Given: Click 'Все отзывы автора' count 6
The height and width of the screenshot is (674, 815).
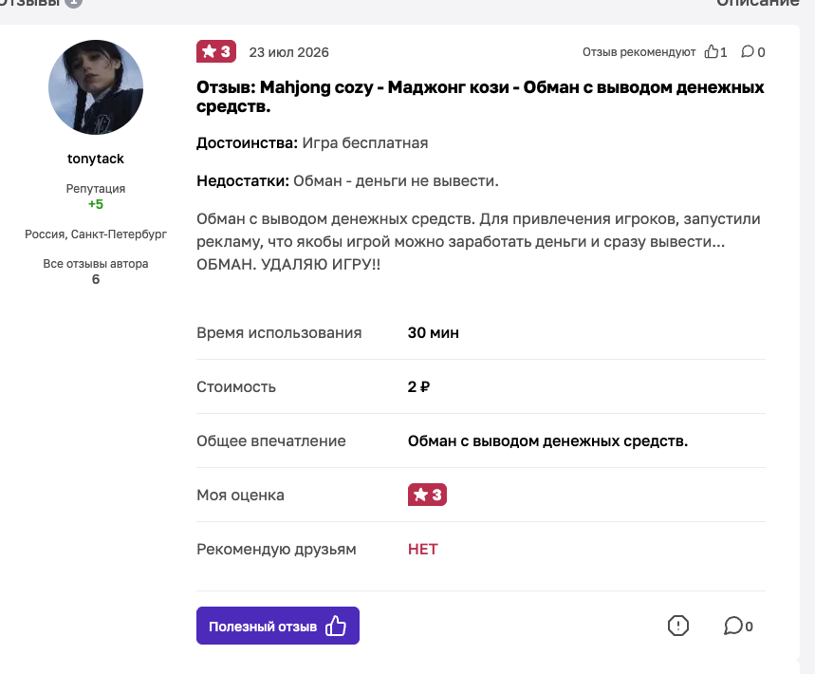Looking at the screenshot, I should [96, 279].
